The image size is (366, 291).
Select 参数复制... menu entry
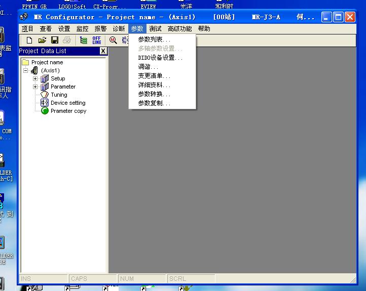pyautogui.click(x=154, y=103)
